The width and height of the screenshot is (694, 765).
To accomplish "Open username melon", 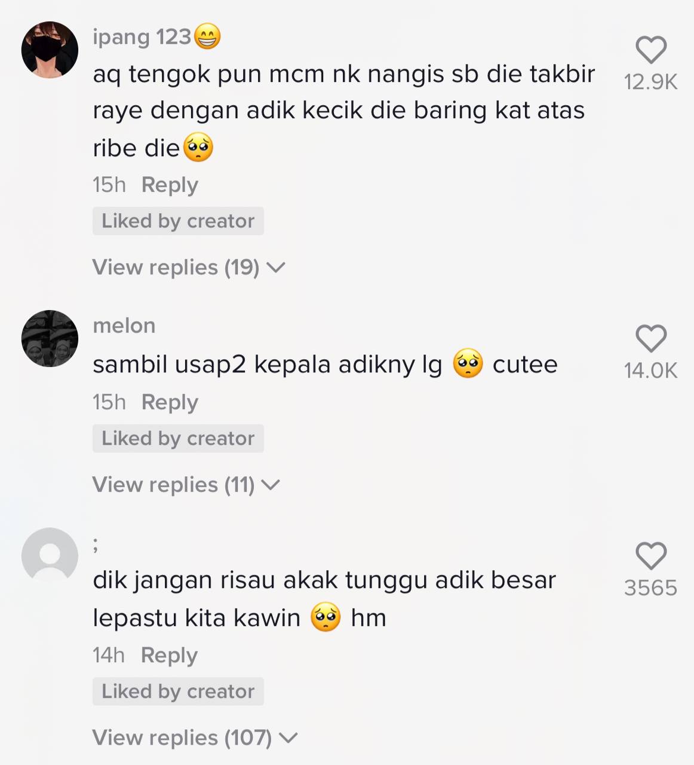I will click(x=124, y=326).
